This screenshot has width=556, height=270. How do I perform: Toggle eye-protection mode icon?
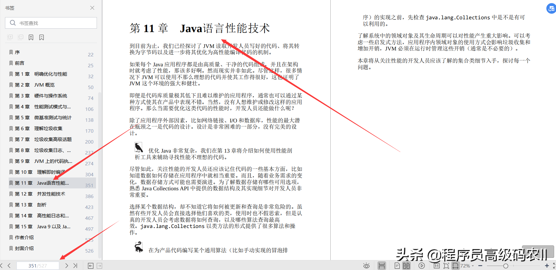367,266
